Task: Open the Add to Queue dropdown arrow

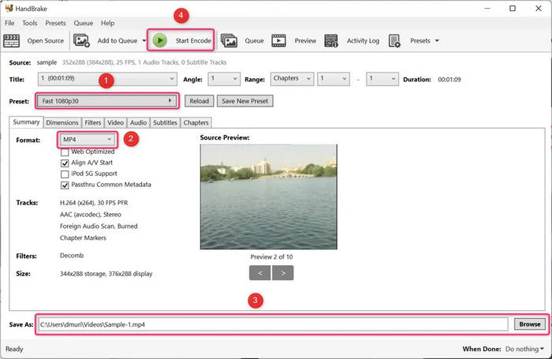Action: pos(144,40)
